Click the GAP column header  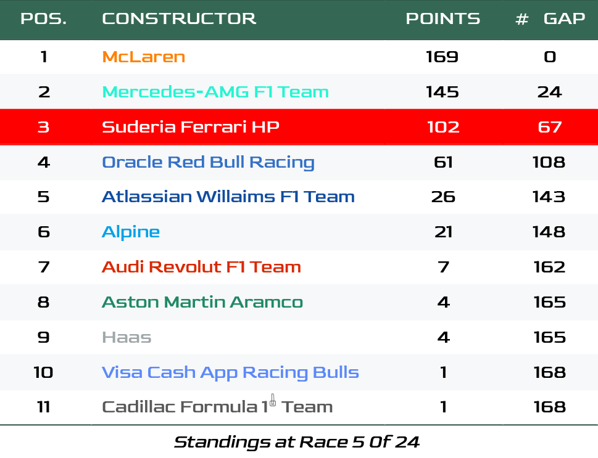point(564,18)
